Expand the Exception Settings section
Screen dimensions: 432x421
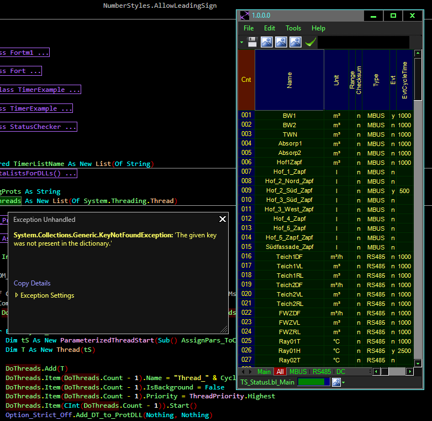point(44,295)
